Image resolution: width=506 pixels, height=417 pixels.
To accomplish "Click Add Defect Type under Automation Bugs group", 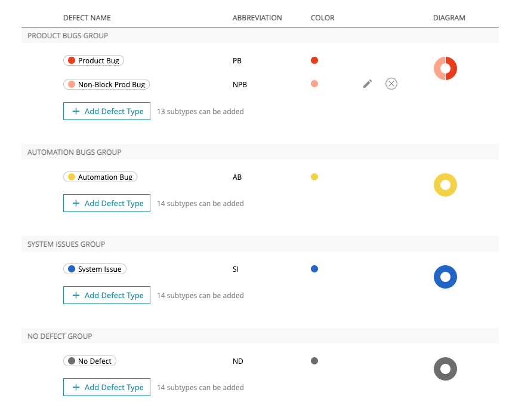I will tap(106, 203).
